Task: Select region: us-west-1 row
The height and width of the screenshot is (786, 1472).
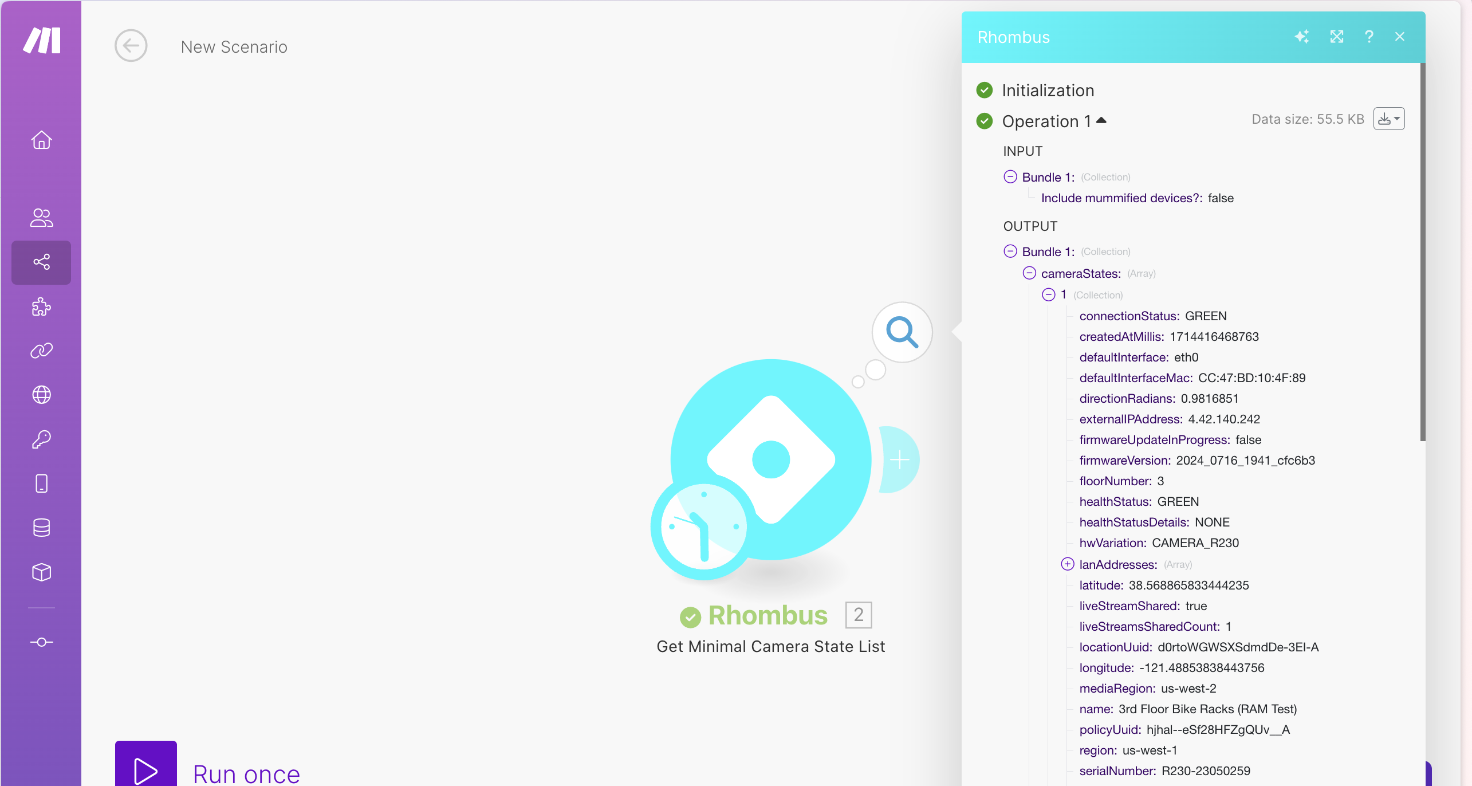Action: (x=1128, y=750)
